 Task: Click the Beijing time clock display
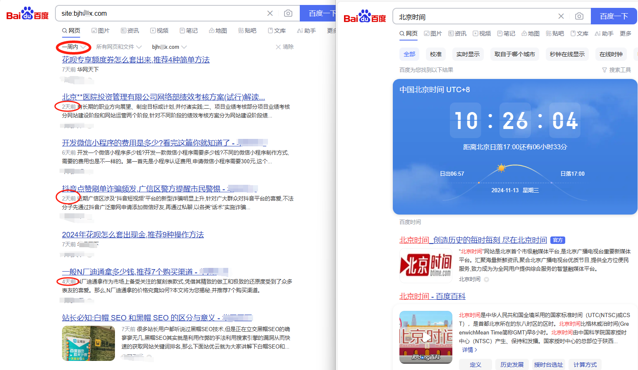coord(515,120)
